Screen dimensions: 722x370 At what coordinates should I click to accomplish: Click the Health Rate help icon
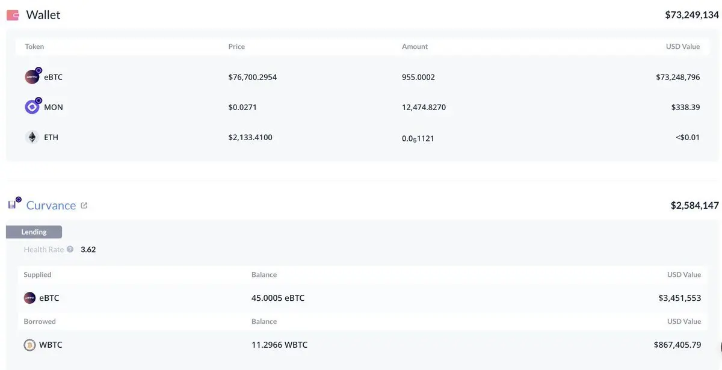tap(70, 249)
